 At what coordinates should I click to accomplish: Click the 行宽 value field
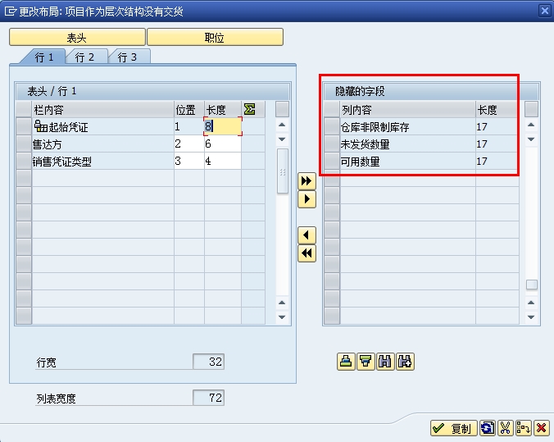(x=208, y=362)
